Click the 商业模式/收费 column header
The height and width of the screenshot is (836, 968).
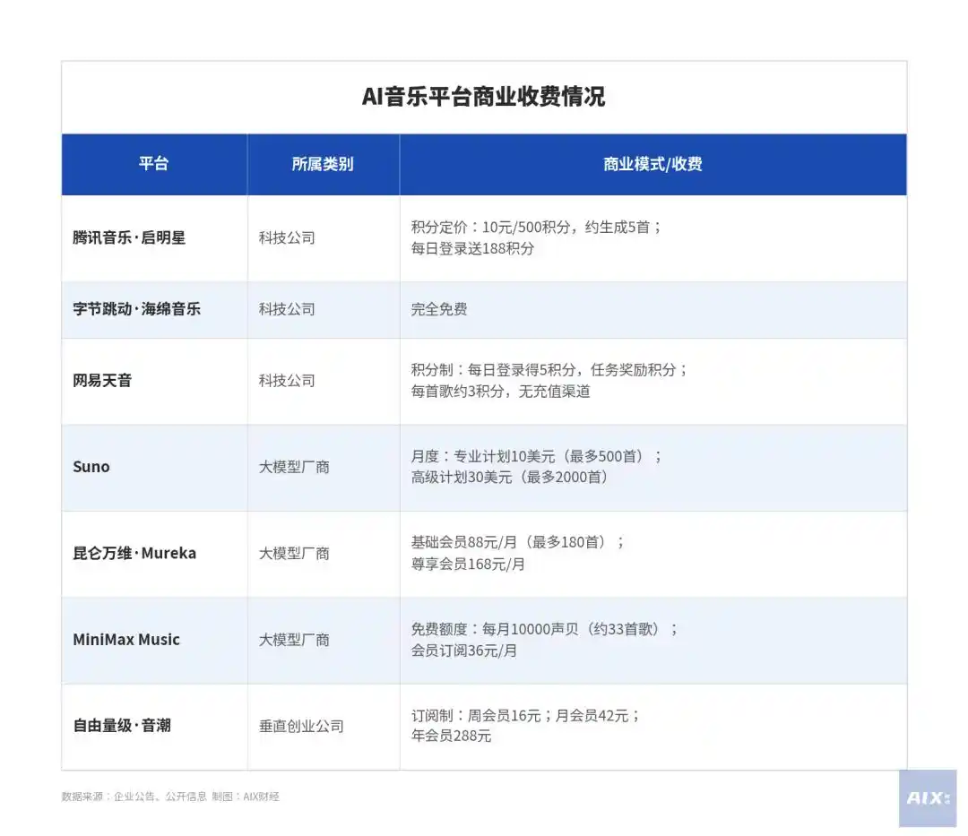(653, 164)
